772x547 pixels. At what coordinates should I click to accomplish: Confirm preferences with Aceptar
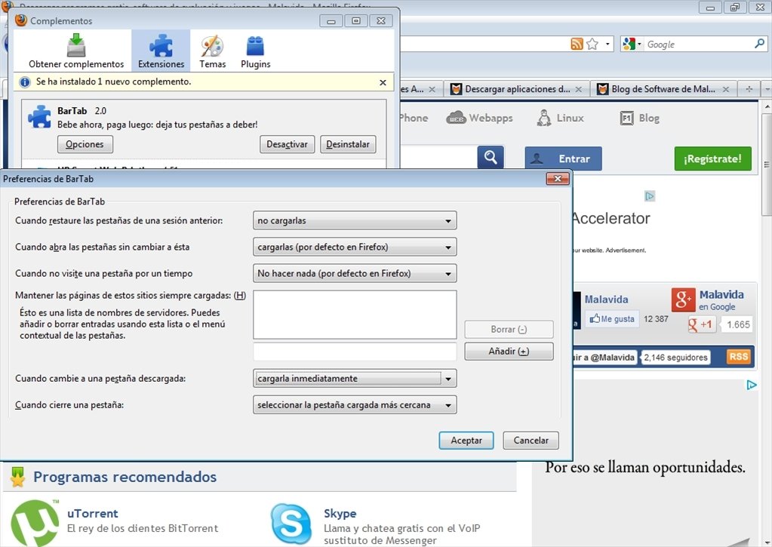click(x=466, y=441)
